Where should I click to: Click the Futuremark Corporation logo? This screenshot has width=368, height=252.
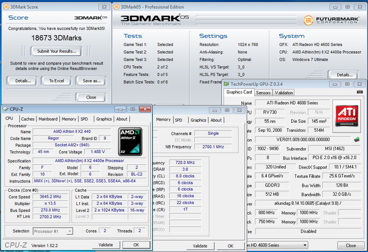[x=331, y=20]
